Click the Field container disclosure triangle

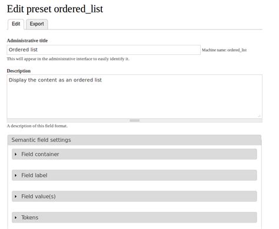click(x=16, y=154)
